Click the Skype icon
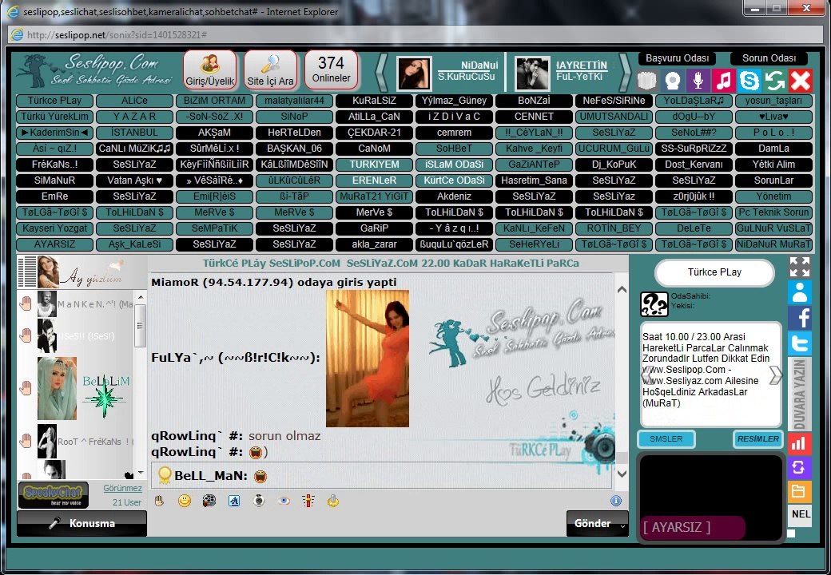 pyautogui.click(x=749, y=81)
